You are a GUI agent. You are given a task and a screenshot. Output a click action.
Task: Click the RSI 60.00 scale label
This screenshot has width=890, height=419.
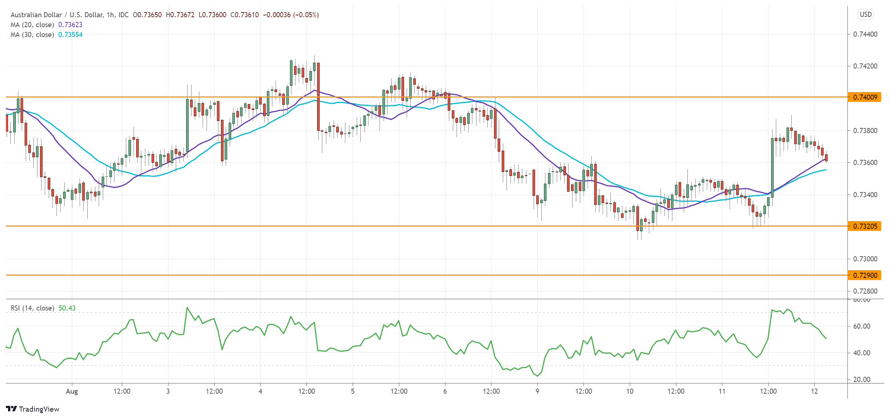coord(862,326)
